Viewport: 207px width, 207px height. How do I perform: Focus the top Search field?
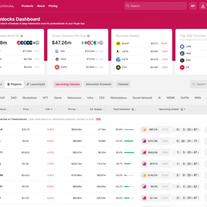[155, 6]
